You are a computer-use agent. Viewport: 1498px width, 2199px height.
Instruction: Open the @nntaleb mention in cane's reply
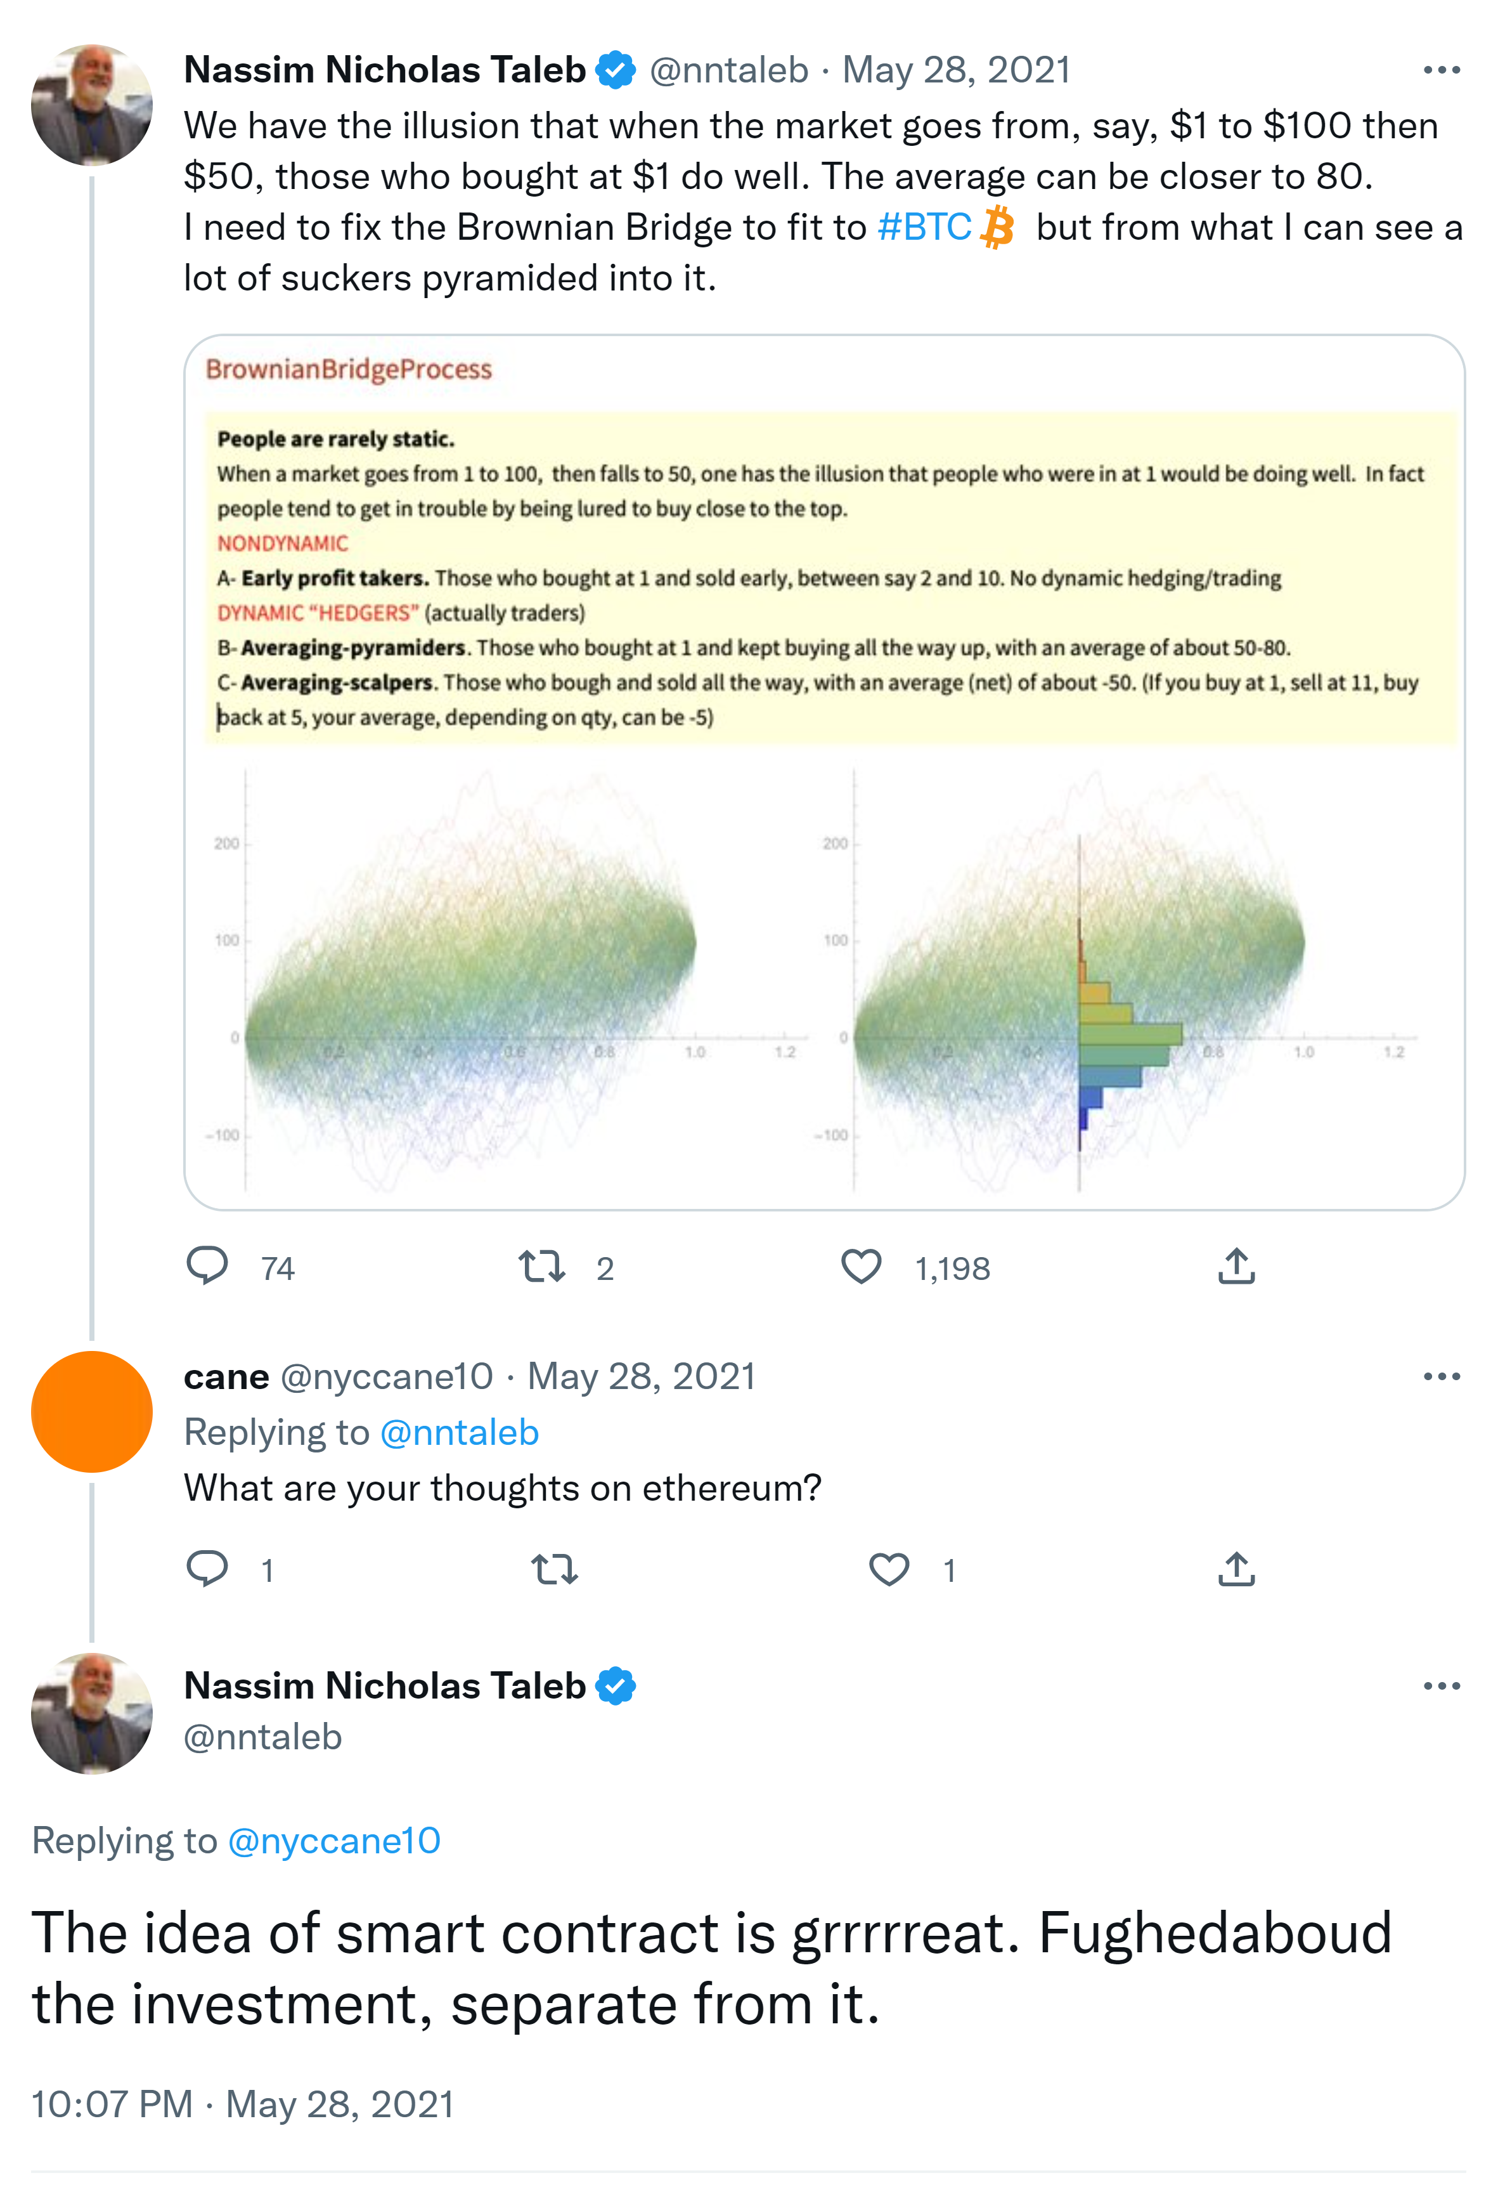coord(459,1433)
